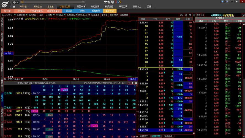Image resolution: width=245 pixels, height=138 pixels.
Task: Open the list menu icon in the order queue header
Action: (136, 83)
